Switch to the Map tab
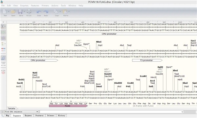 pyautogui.click(x=8, y=115)
